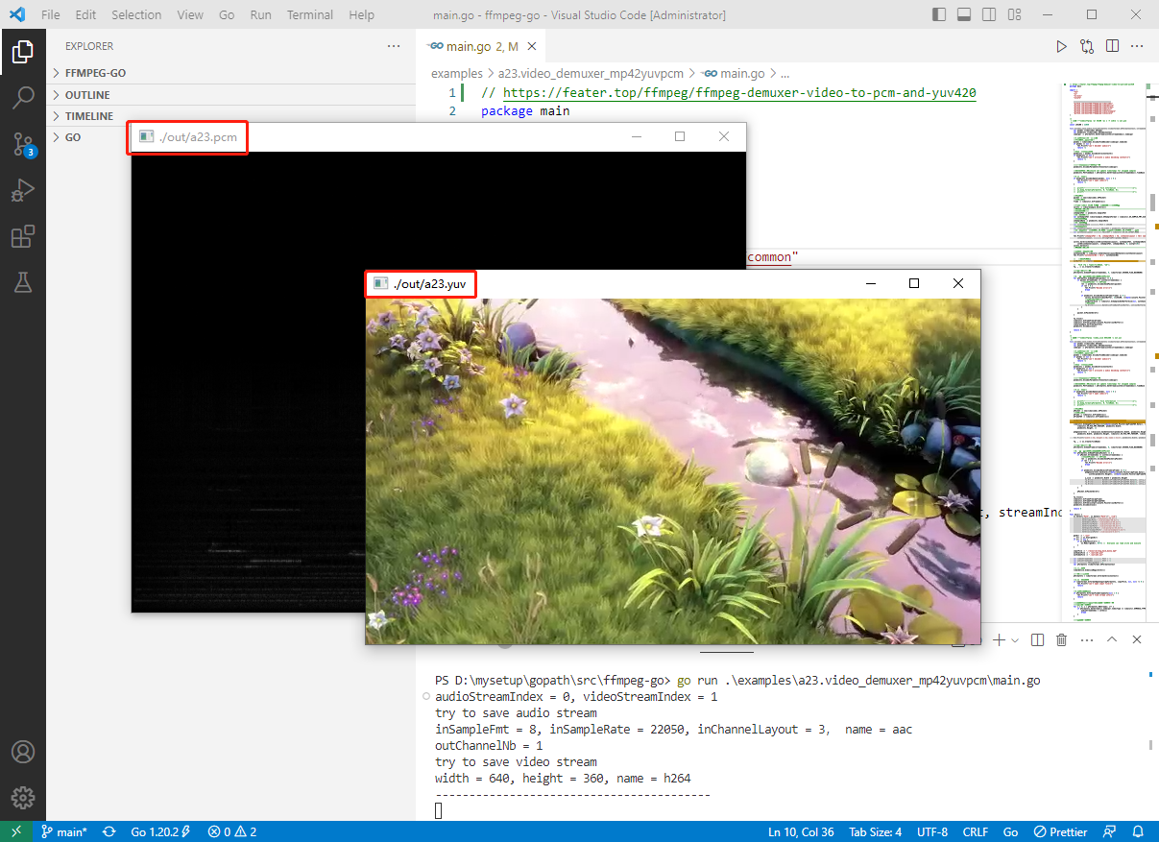The height and width of the screenshot is (842, 1159).
Task: Open the feater.top URL in code comment
Action: coord(739,93)
